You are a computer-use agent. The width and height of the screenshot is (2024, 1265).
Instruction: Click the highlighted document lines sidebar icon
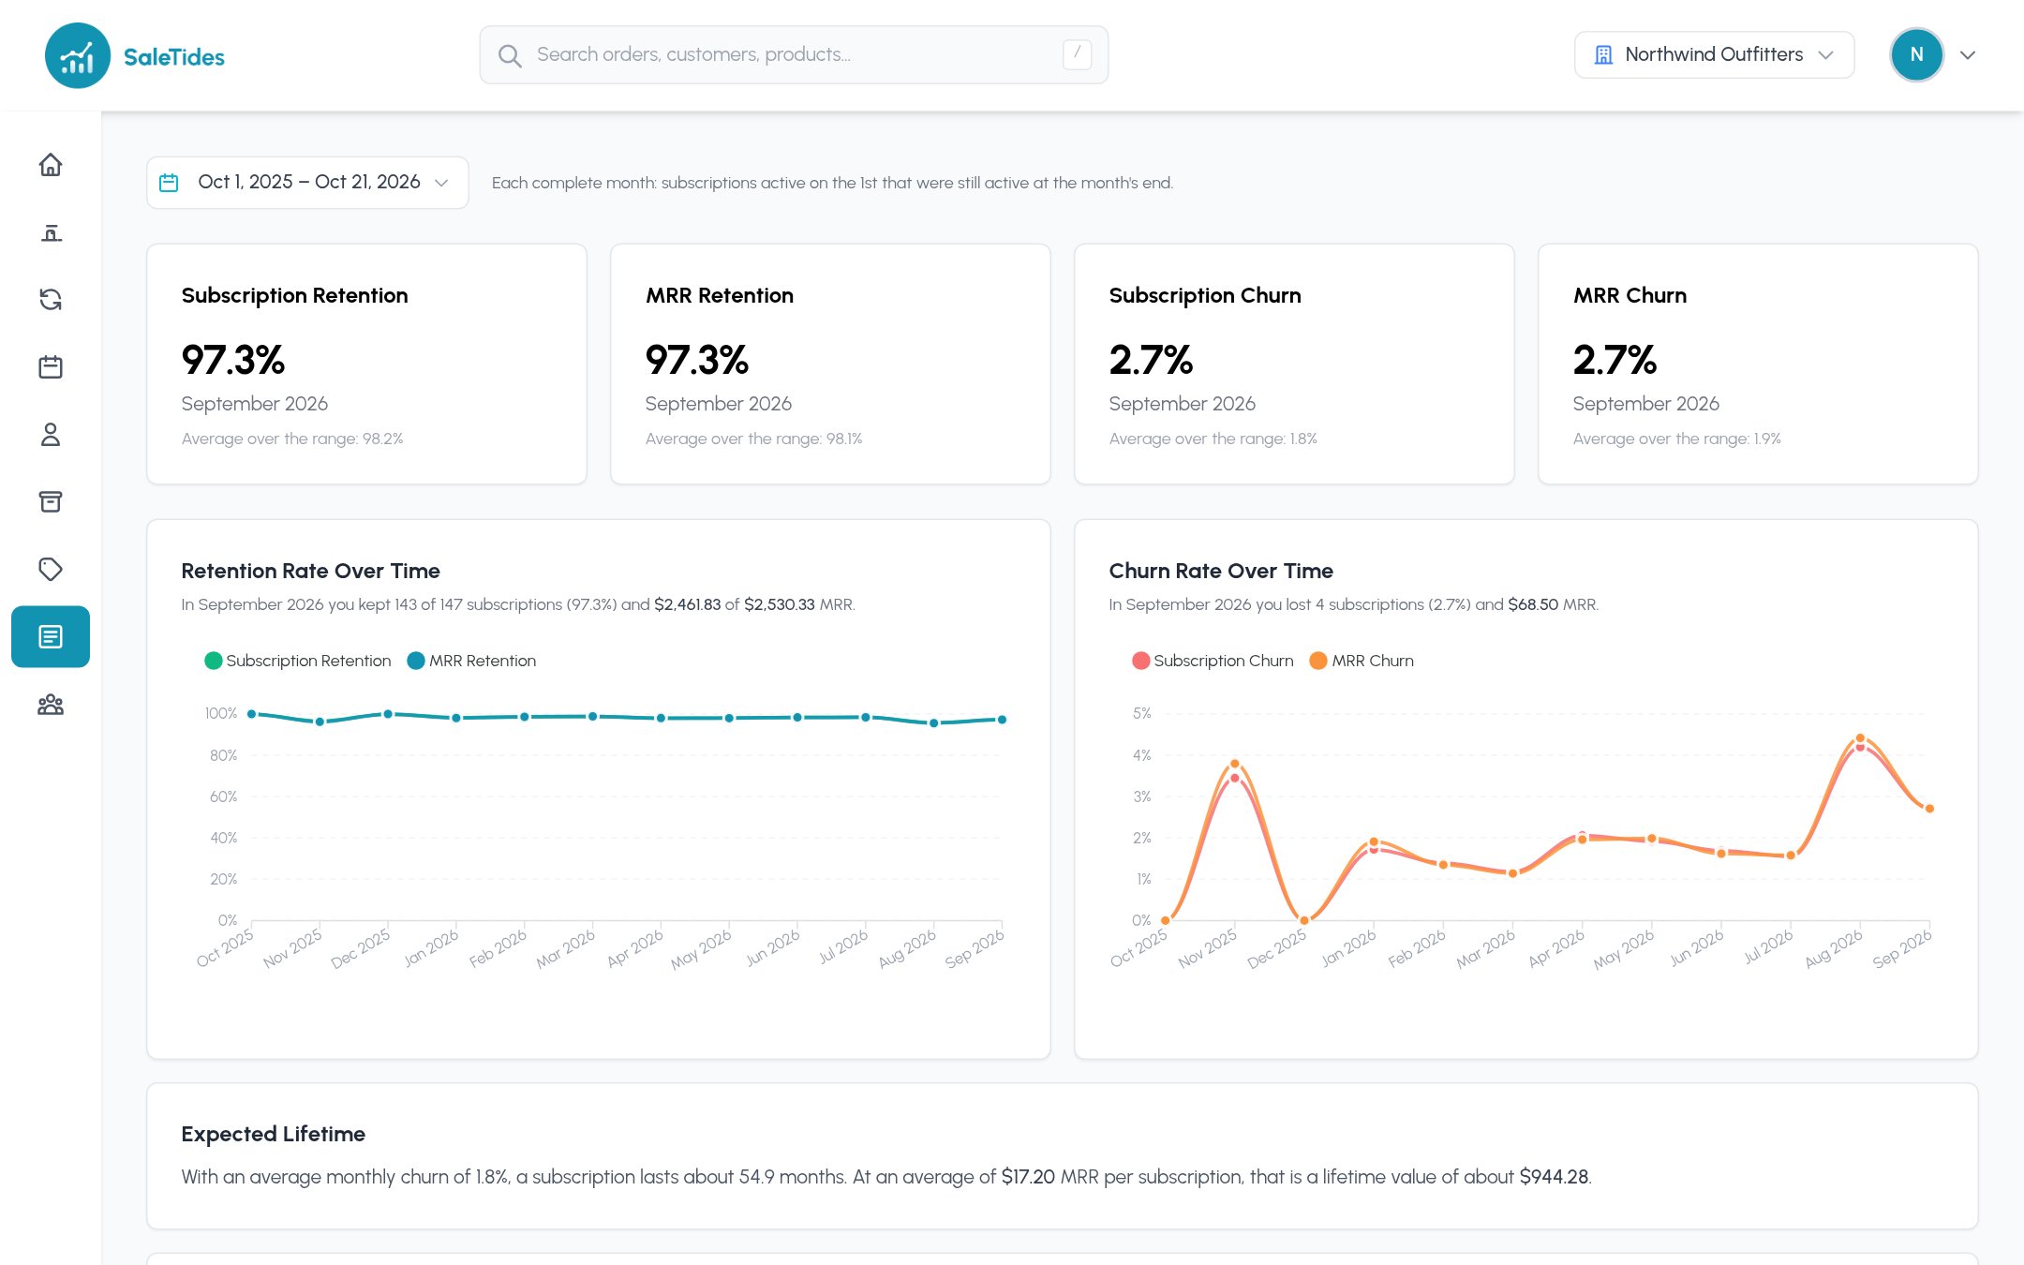51,637
